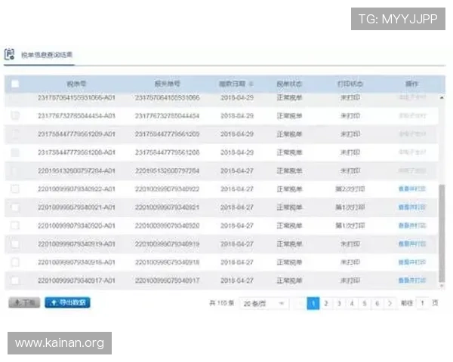
Task: Click tax number 220100999079340920-A01
Action: pos(76,225)
